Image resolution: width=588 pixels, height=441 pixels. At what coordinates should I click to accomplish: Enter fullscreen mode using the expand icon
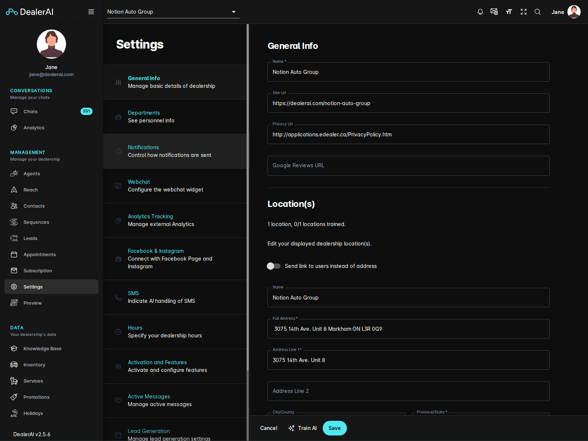pyautogui.click(x=523, y=11)
